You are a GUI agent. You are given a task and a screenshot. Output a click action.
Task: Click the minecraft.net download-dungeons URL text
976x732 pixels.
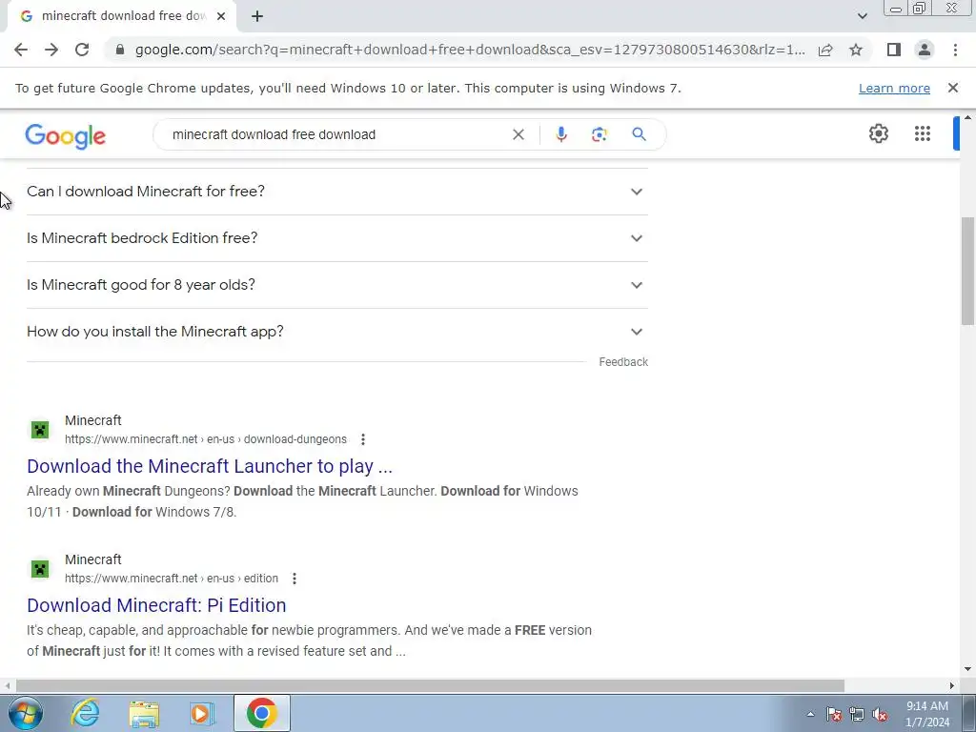coord(206,439)
